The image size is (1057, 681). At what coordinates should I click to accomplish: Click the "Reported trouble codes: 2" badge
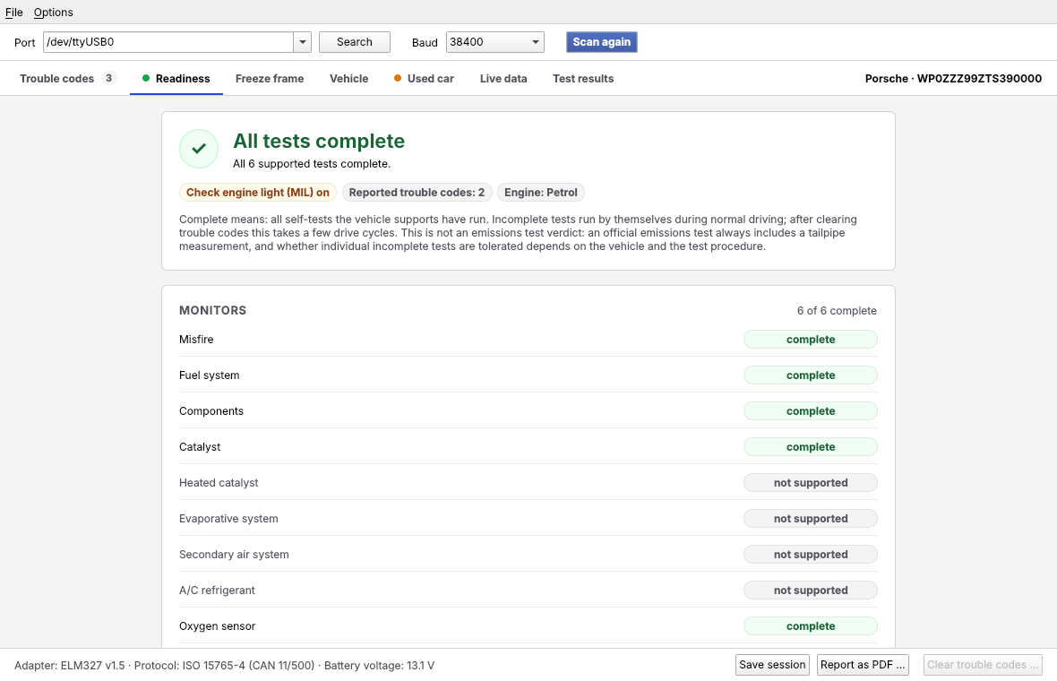tap(417, 192)
